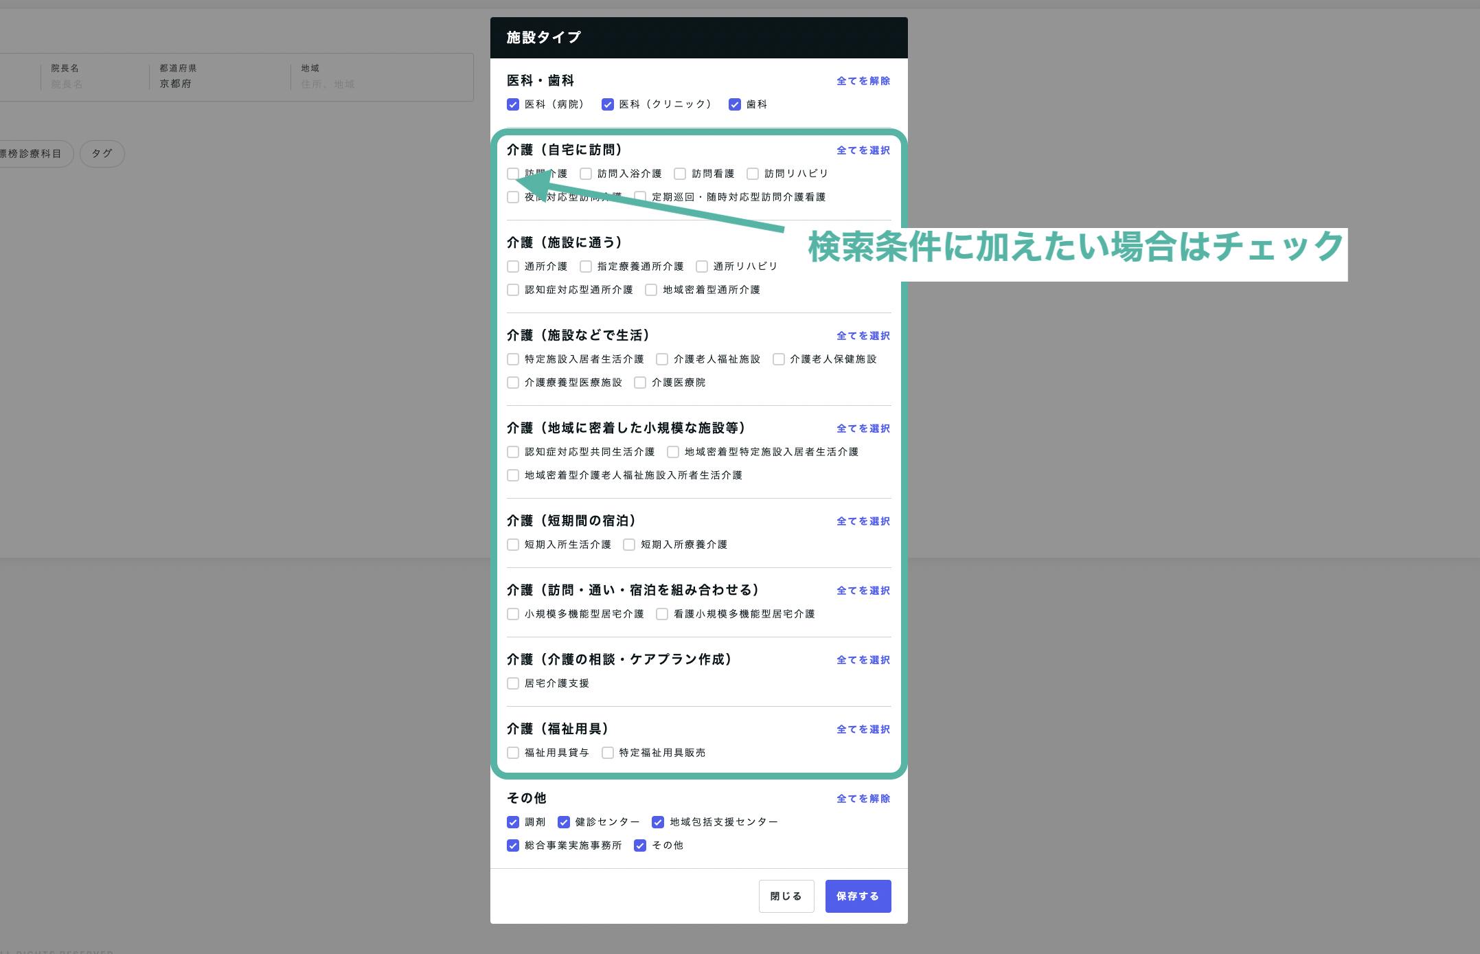Viewport: 1480px width, 954px height.
Task: Check the 地域密着型通所介護 checkbox
Action: 651,290
